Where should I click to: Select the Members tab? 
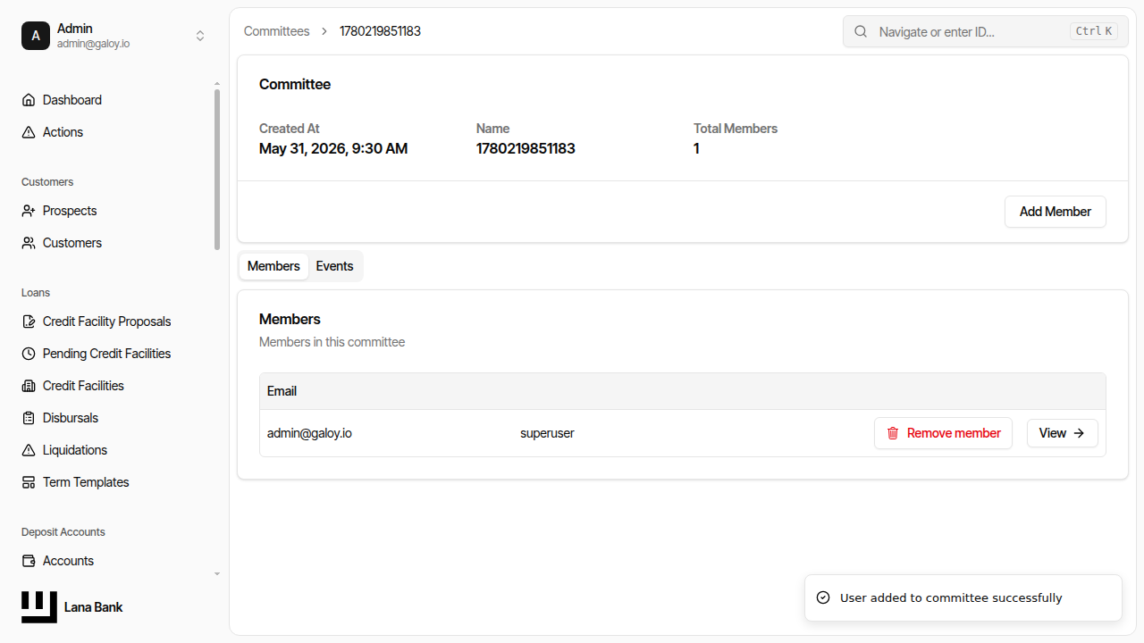[273, 266]
